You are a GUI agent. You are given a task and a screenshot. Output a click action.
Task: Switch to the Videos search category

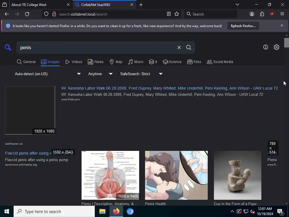[x=74, y=62]
